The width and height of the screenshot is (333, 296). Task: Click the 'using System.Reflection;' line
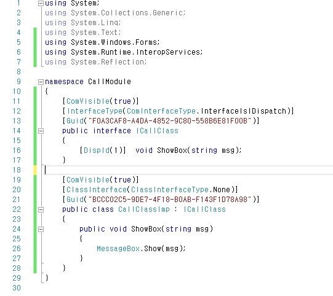[x=96, y=62]
